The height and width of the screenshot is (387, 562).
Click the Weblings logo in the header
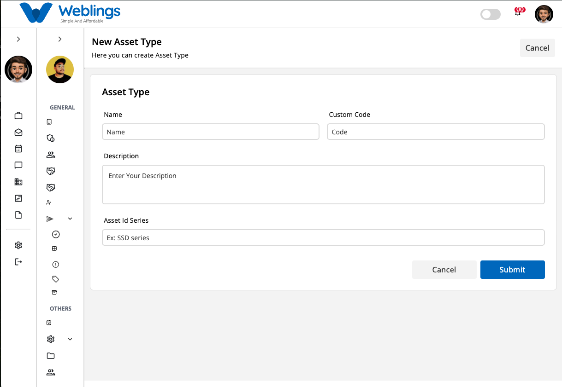70,13
